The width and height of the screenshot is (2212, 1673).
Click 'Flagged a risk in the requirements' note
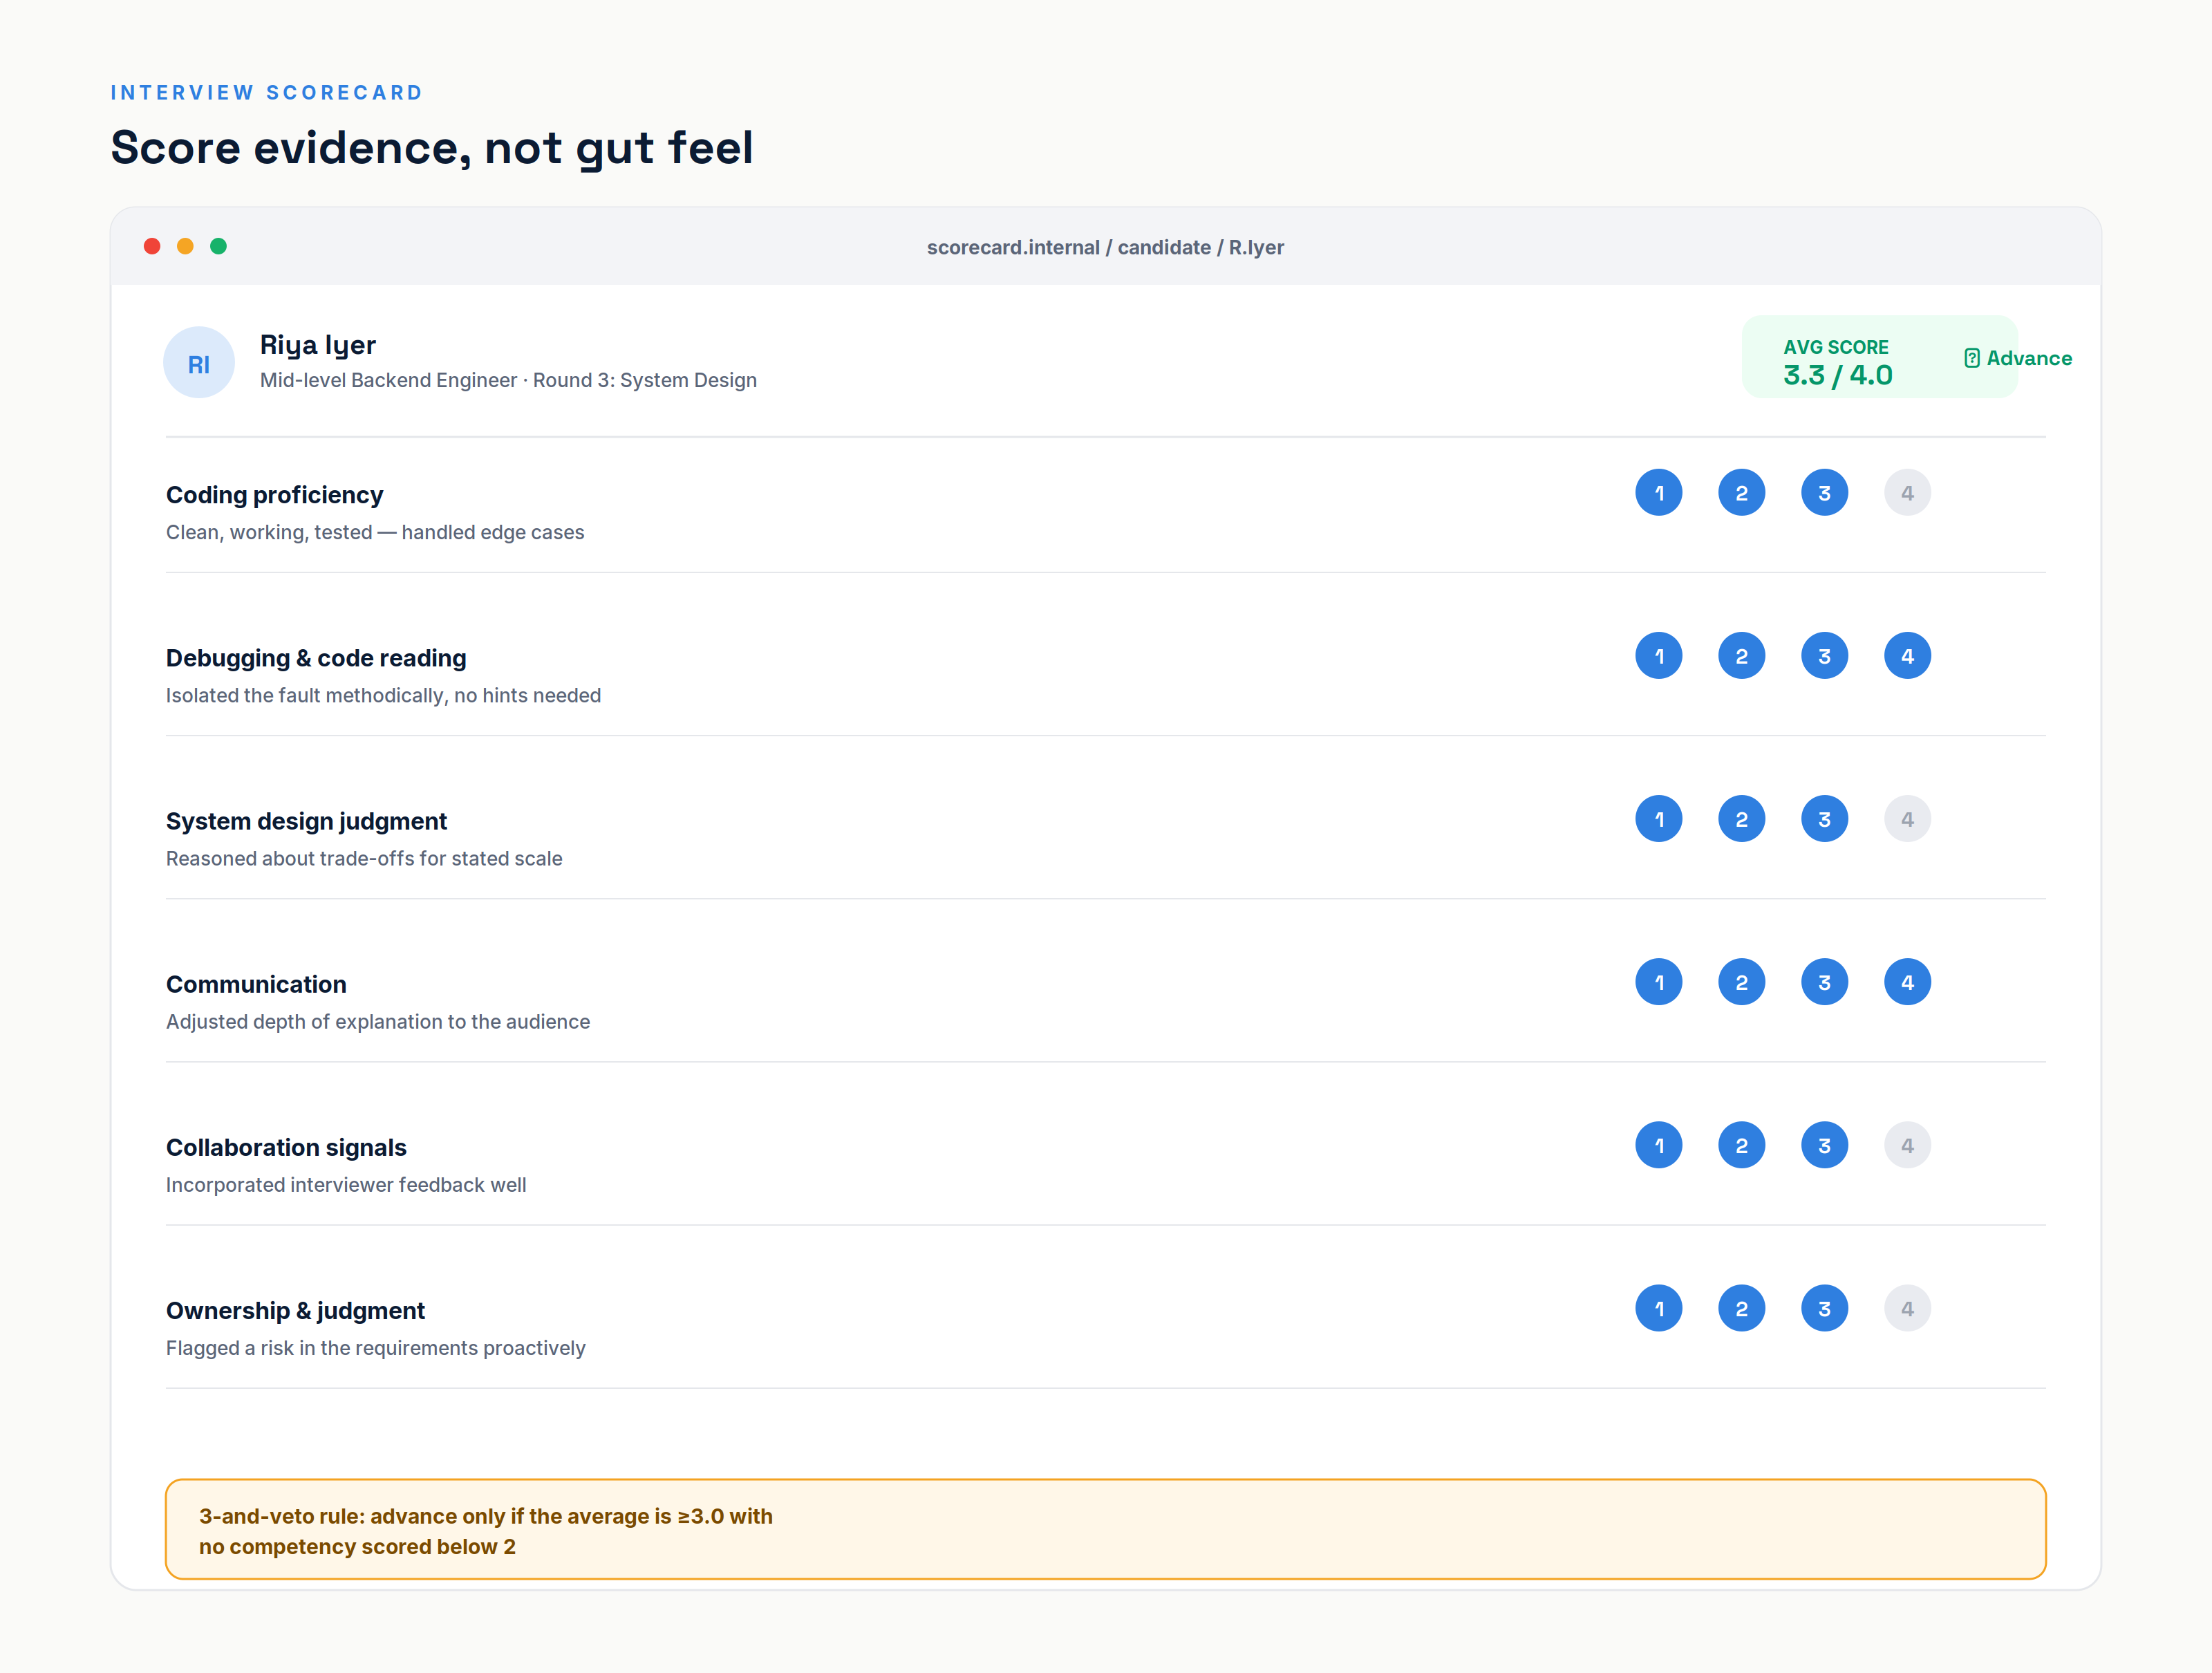(x=375, y=1347)
